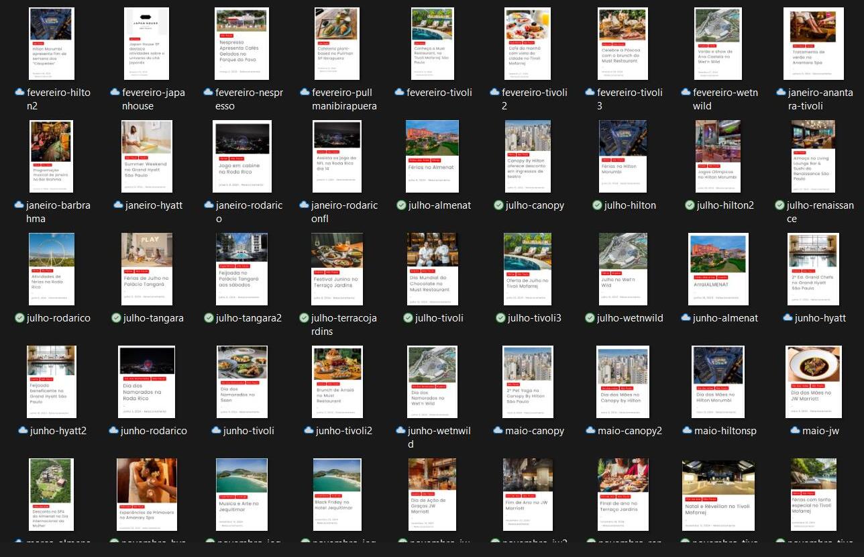
Task: Select the "Black Friday no Hotel Jequitimar" thumbnail
Action: (337, 495)
